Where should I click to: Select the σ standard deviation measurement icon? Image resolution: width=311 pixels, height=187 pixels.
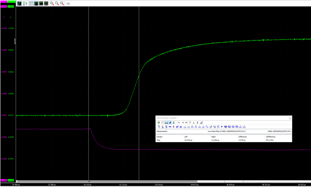pos(180,127)
